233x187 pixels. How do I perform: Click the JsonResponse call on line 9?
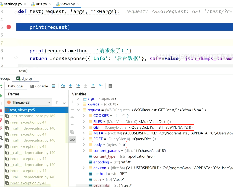(67, 58)
